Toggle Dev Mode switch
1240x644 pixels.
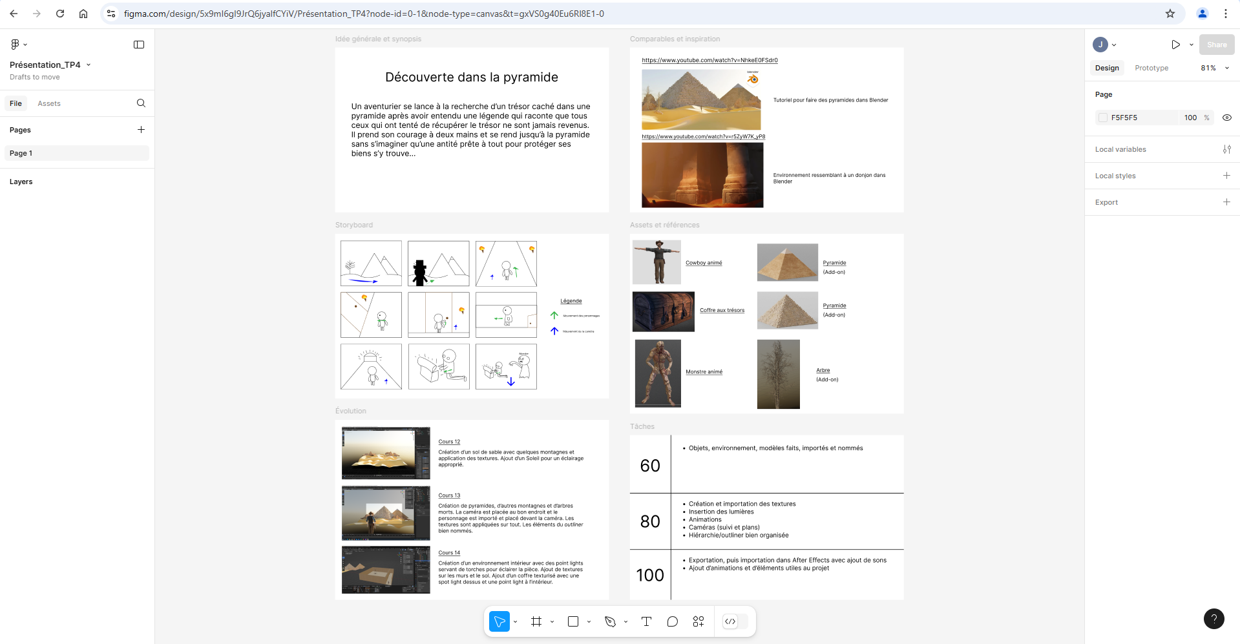click(x=735, y=621)
